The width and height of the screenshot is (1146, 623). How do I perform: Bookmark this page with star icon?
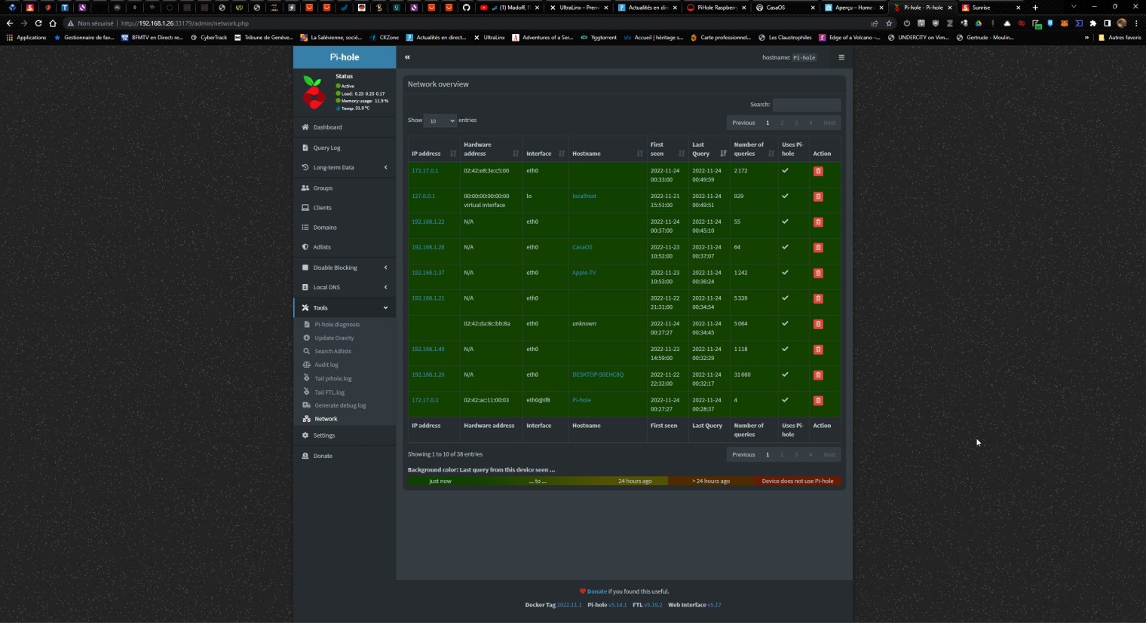pos(889,23)
